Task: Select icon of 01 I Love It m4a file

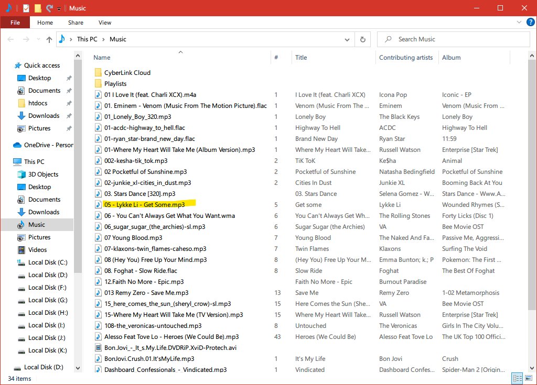Action: coord(98,95)
